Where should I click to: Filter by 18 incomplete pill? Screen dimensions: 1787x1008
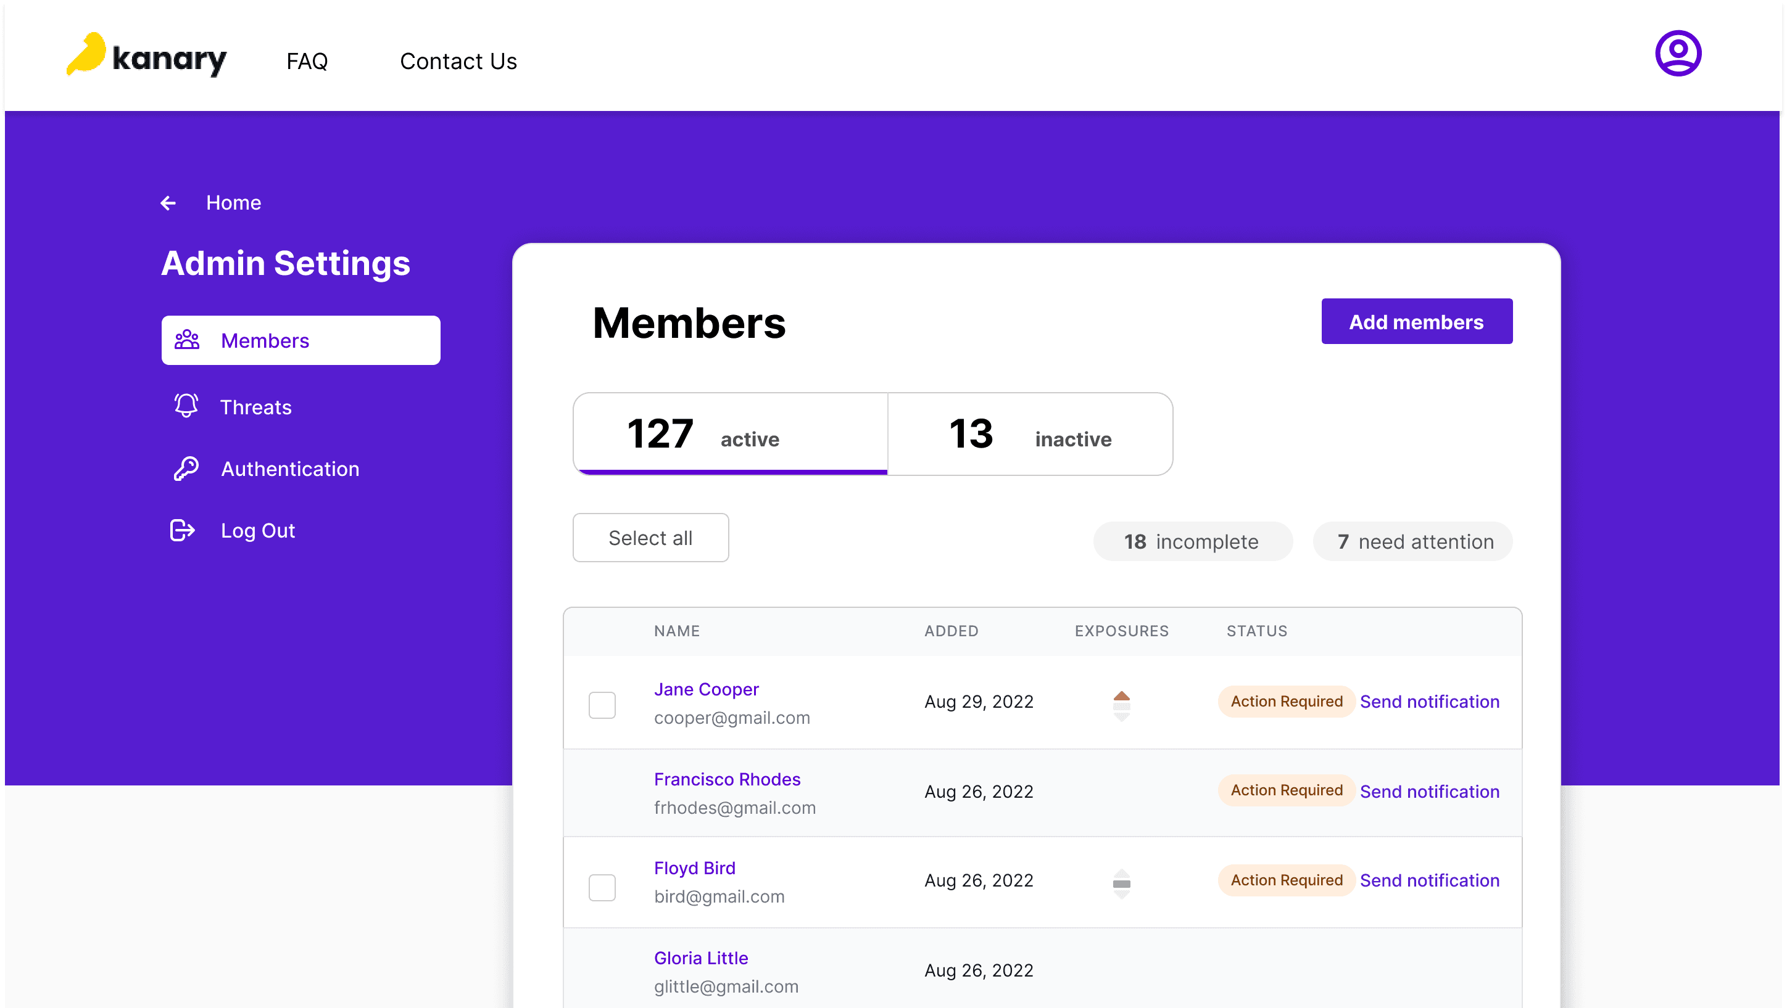coord(1192,541)
